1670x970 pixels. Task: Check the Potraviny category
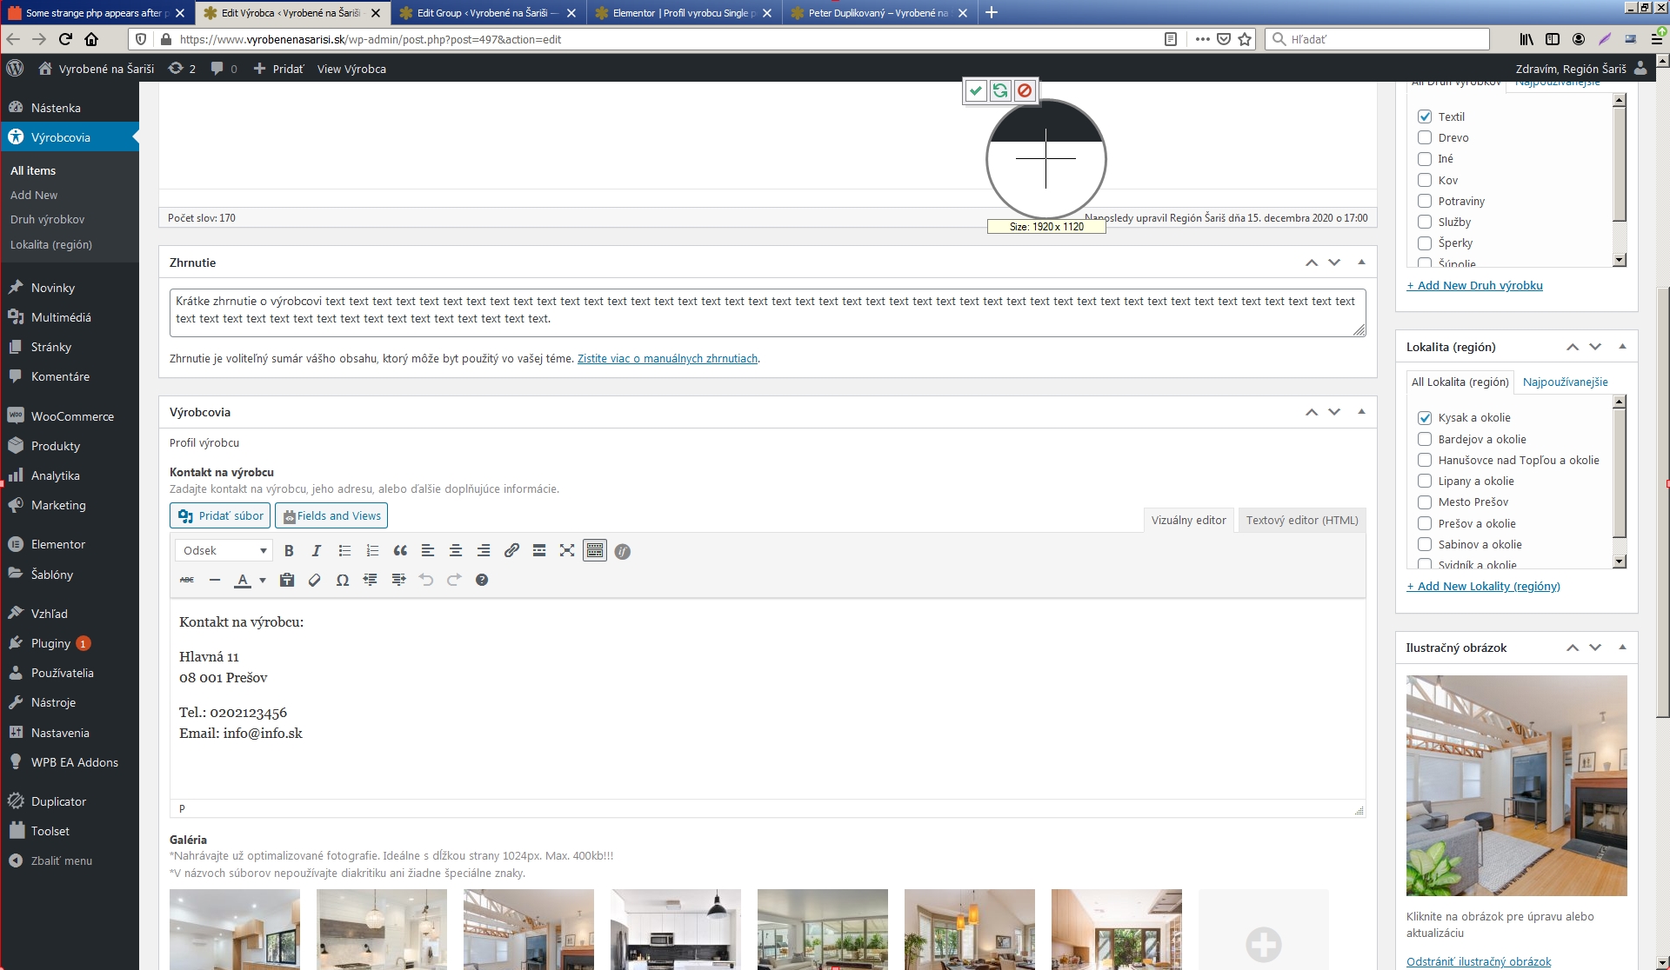(1425, 201)
